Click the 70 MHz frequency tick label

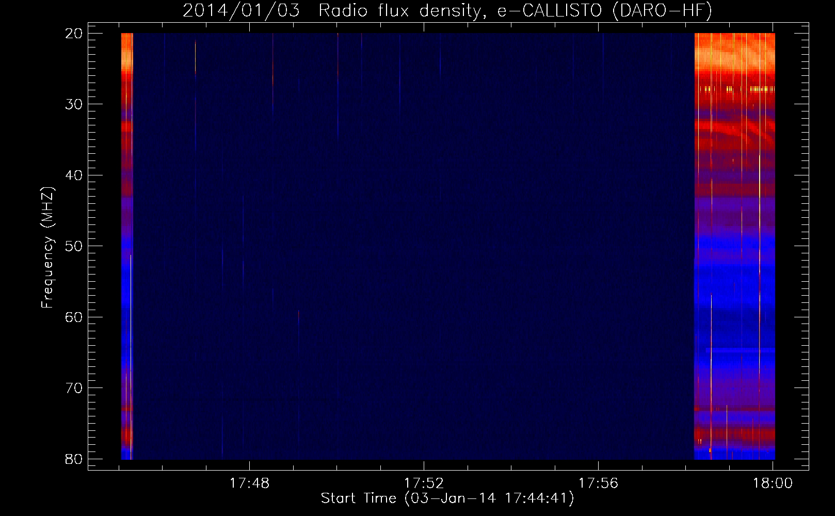(74, 388)
